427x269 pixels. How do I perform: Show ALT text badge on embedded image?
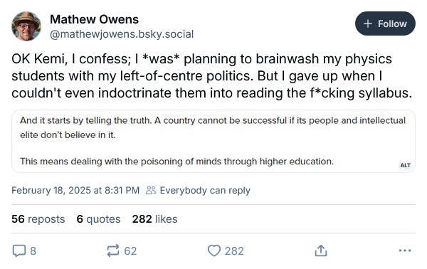tap(405, 165)
